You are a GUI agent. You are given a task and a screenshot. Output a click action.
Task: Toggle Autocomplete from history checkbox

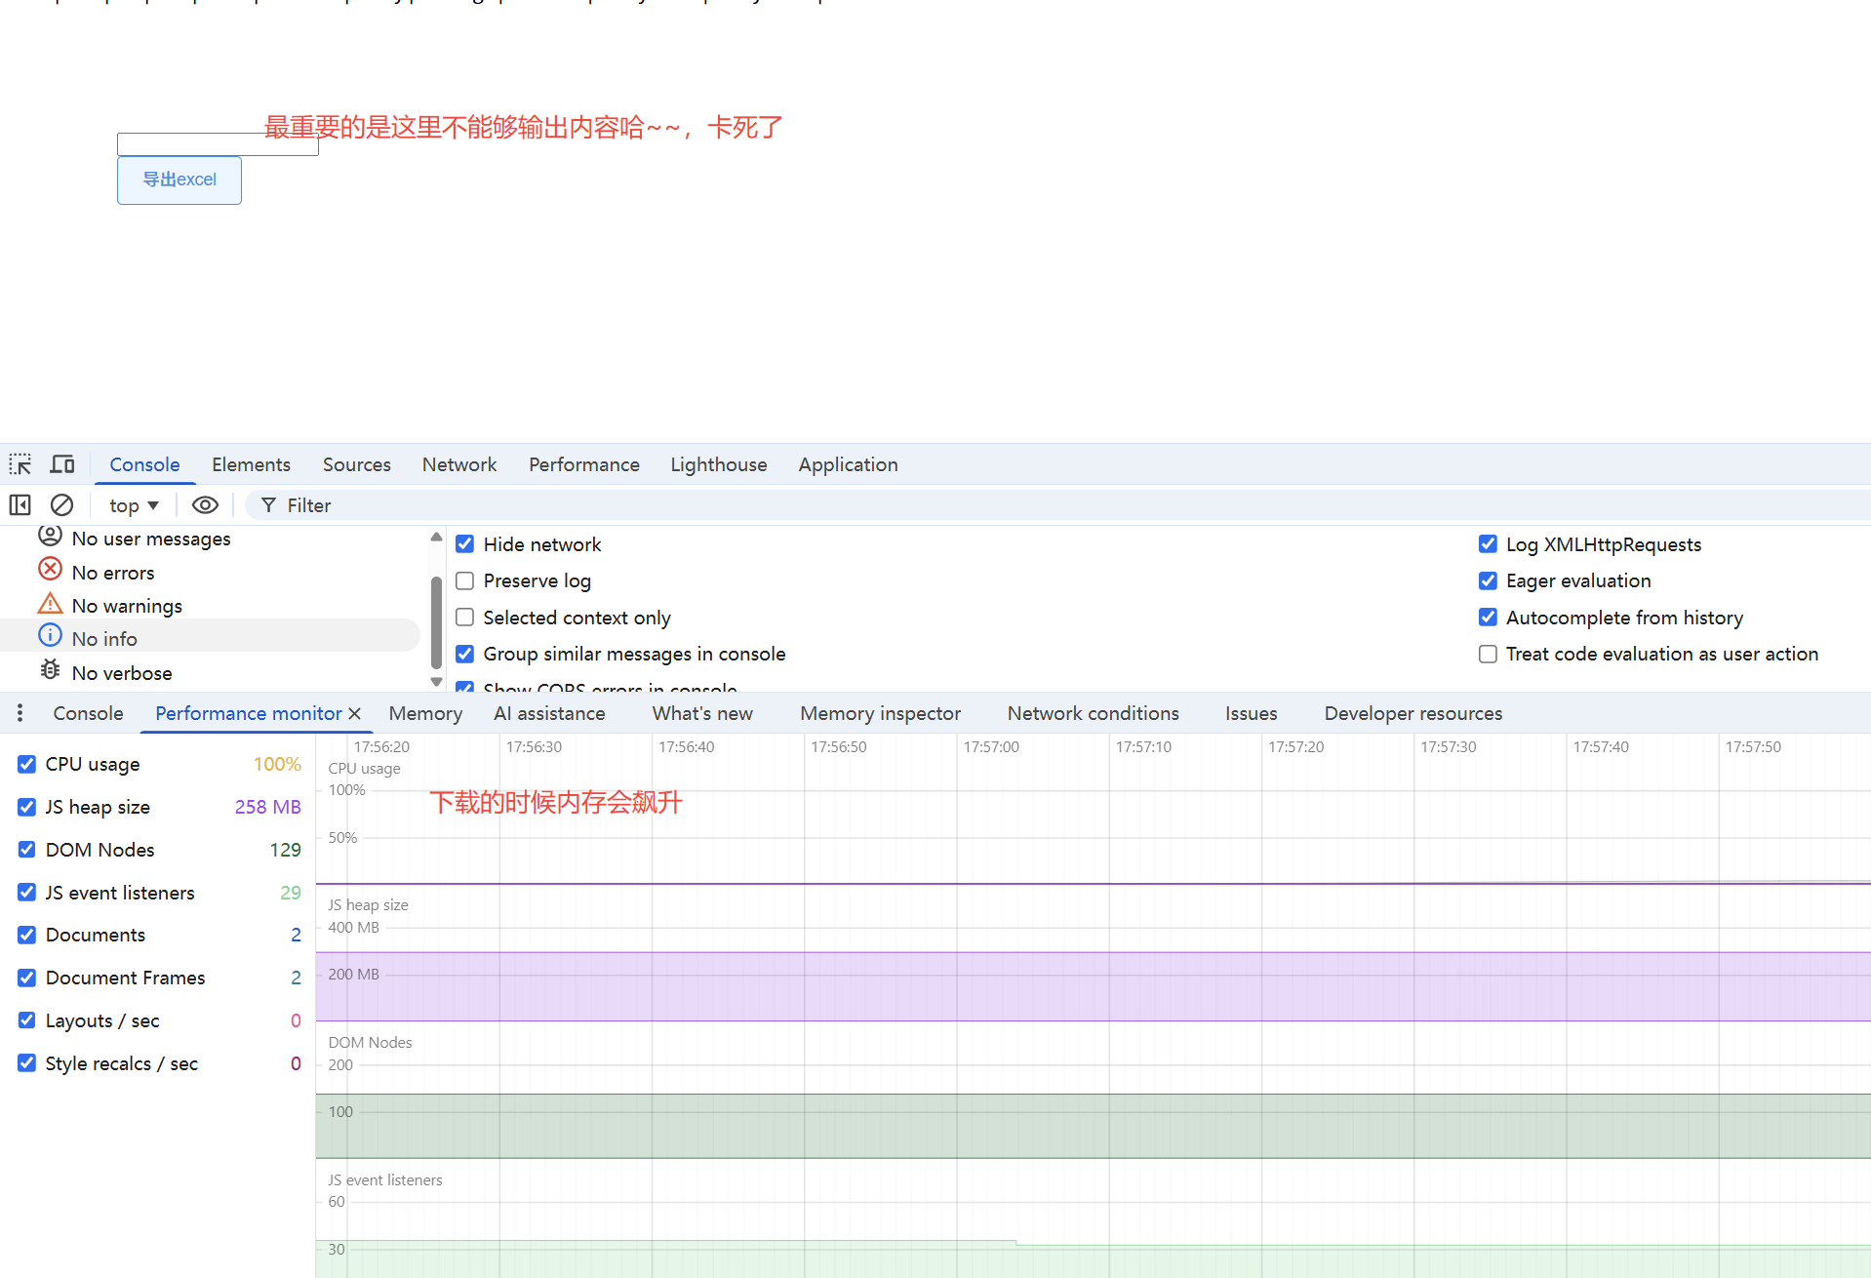click(x=1488, y=618)
